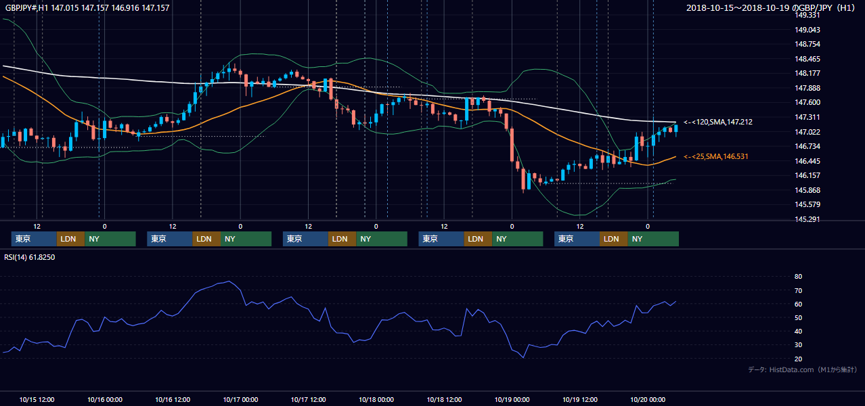Click RSI scale level 50
865x406 pixels.
tap(798, 318)
